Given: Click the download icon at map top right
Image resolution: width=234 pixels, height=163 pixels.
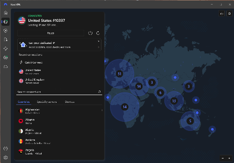Looking at the screenshot, I should 222,14.
